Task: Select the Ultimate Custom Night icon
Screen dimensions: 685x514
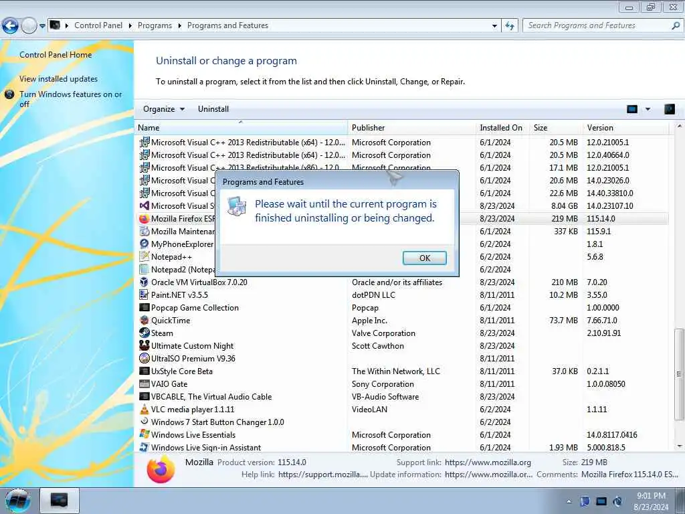Action: [144, 345]
